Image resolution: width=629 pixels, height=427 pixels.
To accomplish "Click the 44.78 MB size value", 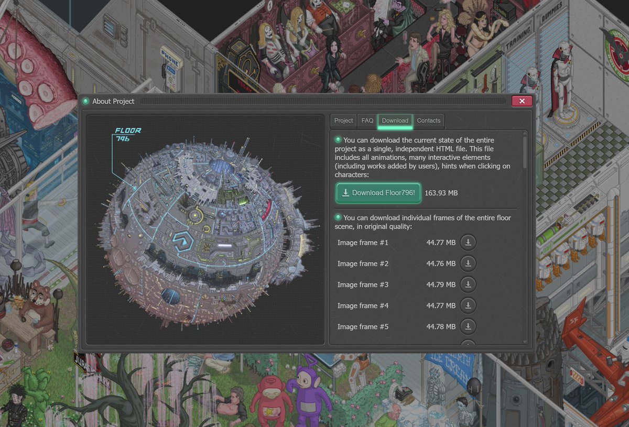I will (x=441, y=326).
